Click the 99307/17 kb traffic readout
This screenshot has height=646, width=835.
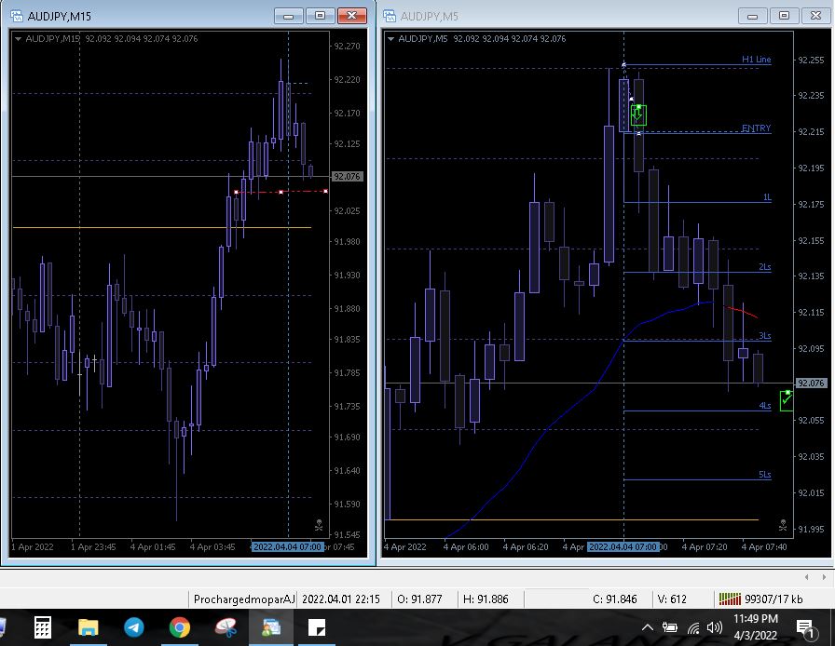point(773,599)
